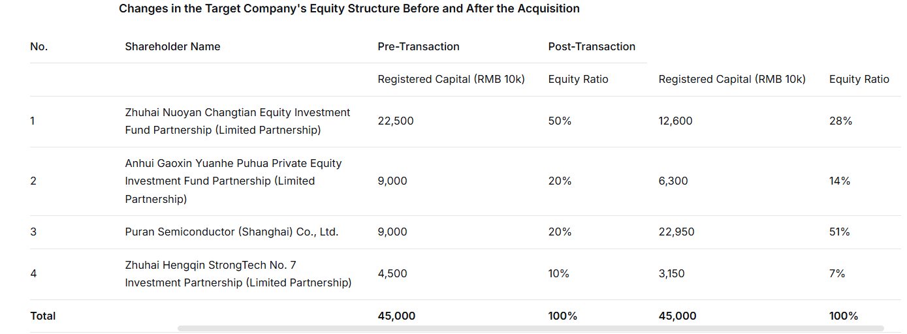Select the "Shareholder Name" column header
The width and height of the screenshot is (907, 334).
(172, 46)
